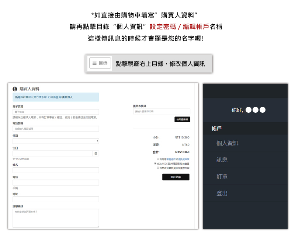Open the 性別 gender dropdown
This screenshot has width=295, height=238.
point(56,141)
